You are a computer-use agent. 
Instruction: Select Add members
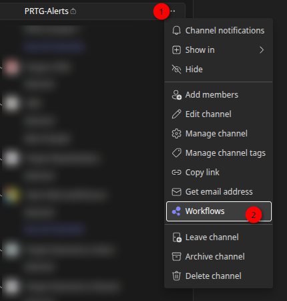[x=218, y=95]
